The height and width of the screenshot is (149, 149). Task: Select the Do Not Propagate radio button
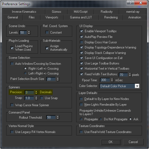pos(101,119)
